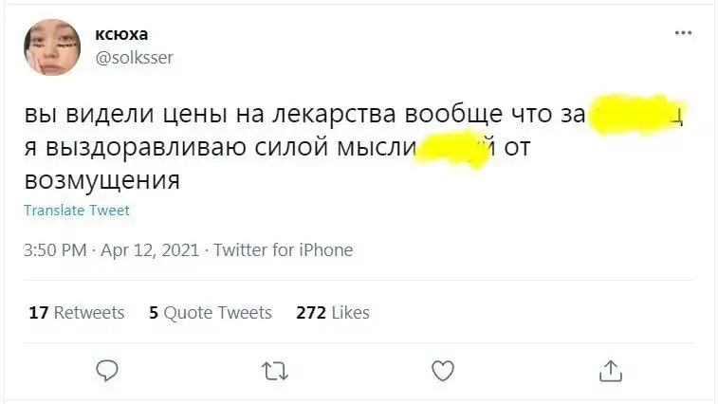This screenshot has height=404, width=718.
Task: Open ксюха's profile picture
Action: (51, 46)
